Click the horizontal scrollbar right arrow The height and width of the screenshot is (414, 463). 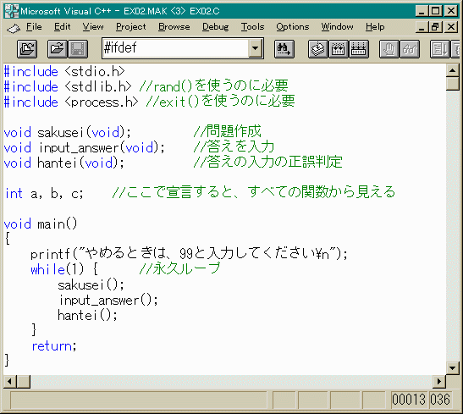pyautogui.click(x=439, y=382)
